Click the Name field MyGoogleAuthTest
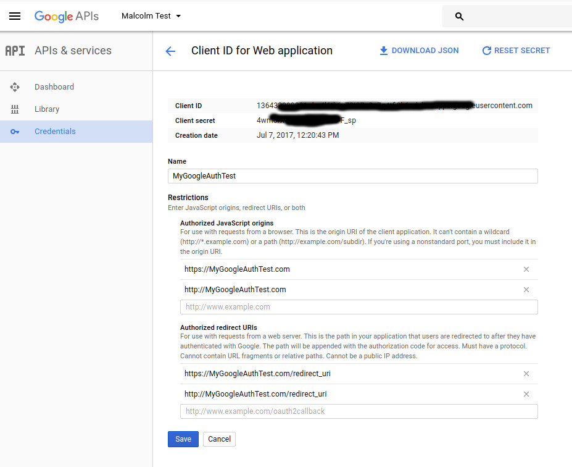The height and width of the screenshot is (467, 572). click(x=353, y=176)
